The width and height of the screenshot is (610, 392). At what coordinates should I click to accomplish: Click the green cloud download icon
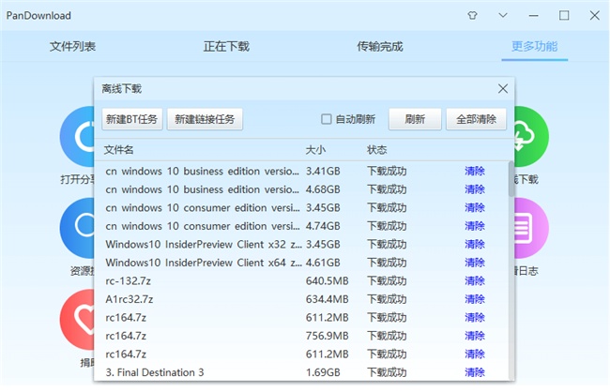(531, 137)
